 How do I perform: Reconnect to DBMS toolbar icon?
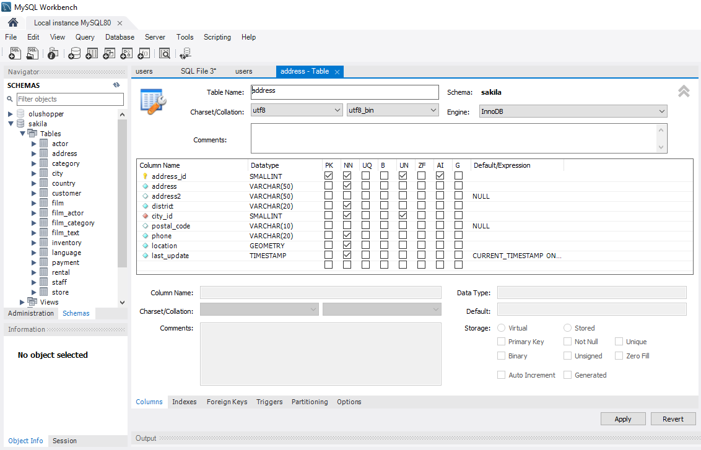(x=186, y=54)
